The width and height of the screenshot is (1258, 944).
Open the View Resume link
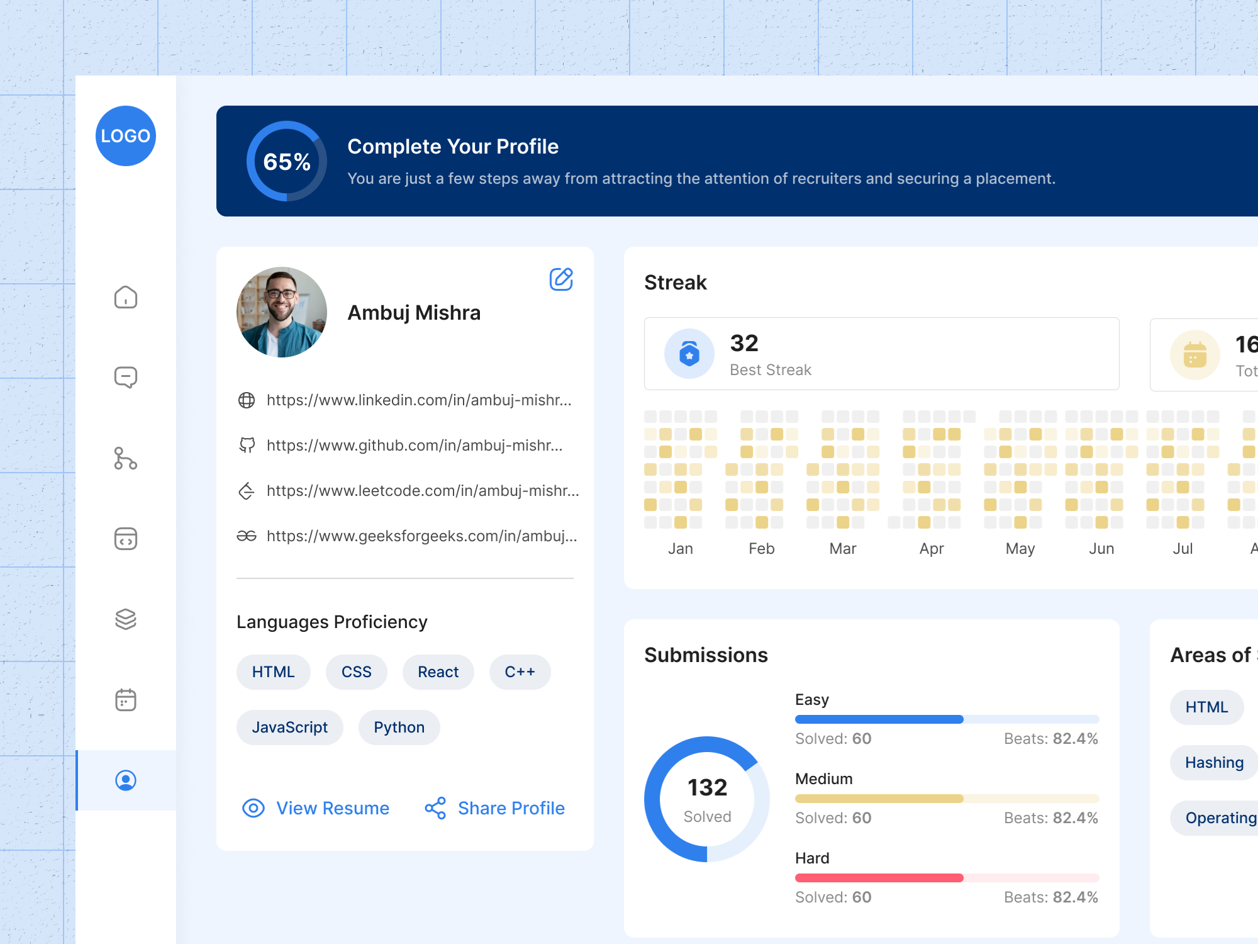(x=332, y=808)
